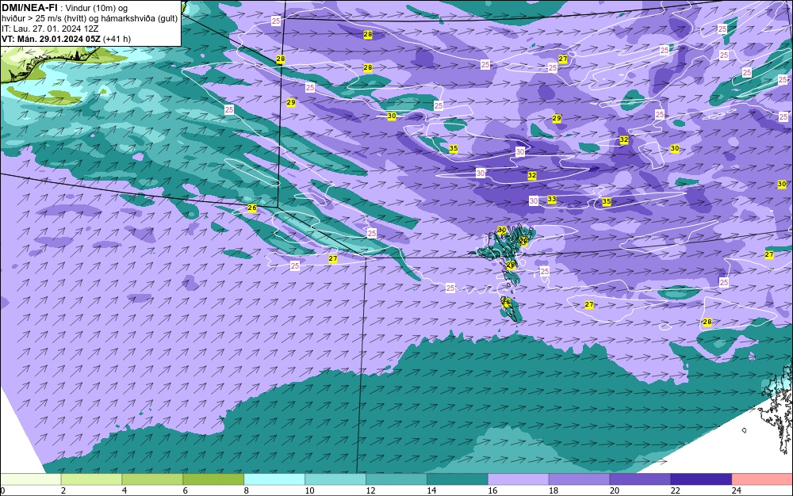The image size is (793, 496).
Task: Click legend scale number "4"
Action: click(125, 490)
